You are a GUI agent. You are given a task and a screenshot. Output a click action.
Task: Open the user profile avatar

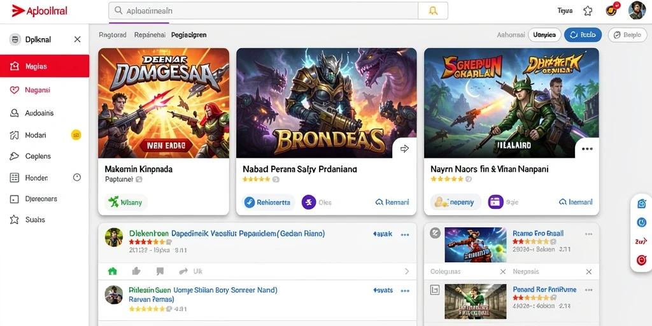coord(637,10)
